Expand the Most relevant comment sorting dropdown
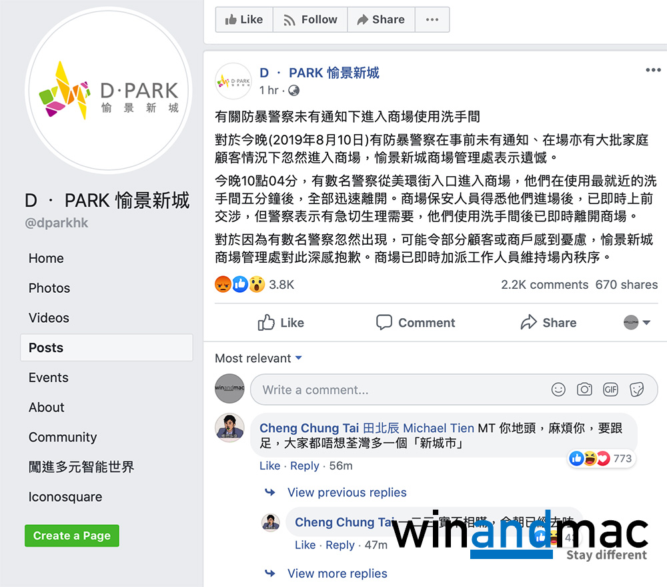 [259, 358]
